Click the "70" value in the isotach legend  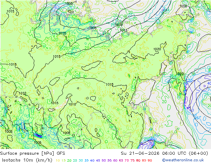(x=126, y=160)
